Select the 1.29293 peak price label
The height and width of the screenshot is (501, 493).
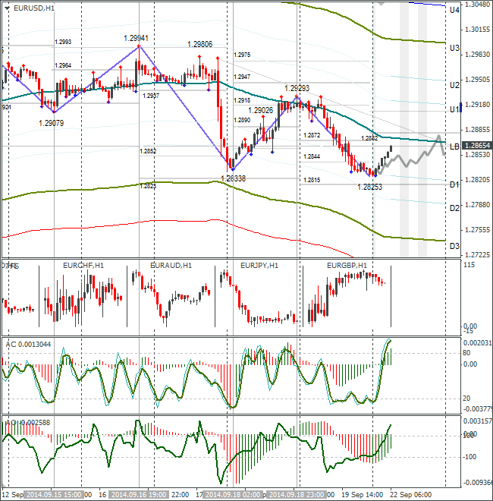click(x=297, y=88)
